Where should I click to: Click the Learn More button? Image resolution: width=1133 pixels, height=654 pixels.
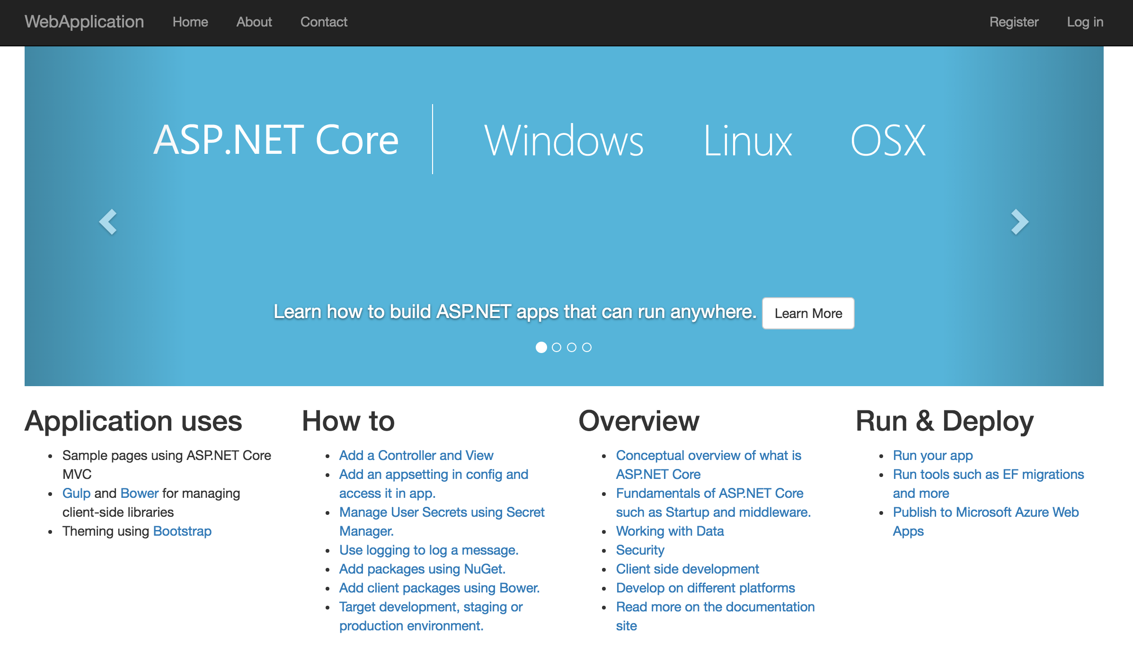tap(808, 313)
